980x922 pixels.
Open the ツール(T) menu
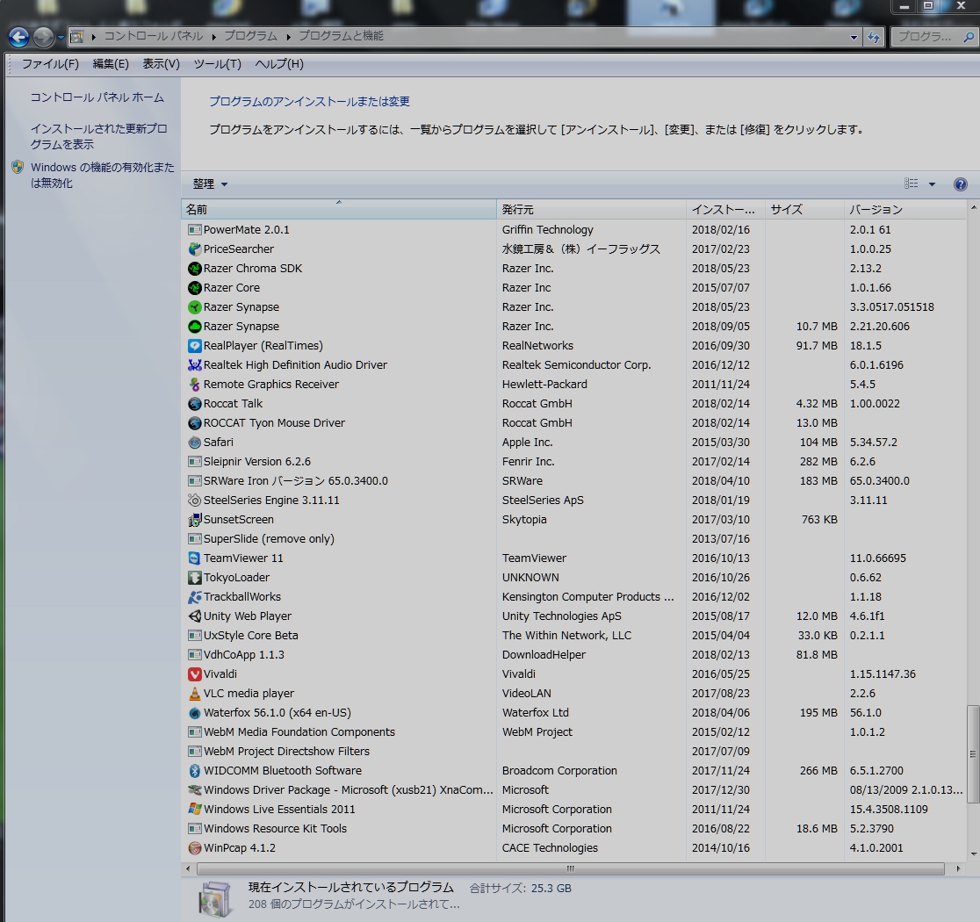coord(217,64)
